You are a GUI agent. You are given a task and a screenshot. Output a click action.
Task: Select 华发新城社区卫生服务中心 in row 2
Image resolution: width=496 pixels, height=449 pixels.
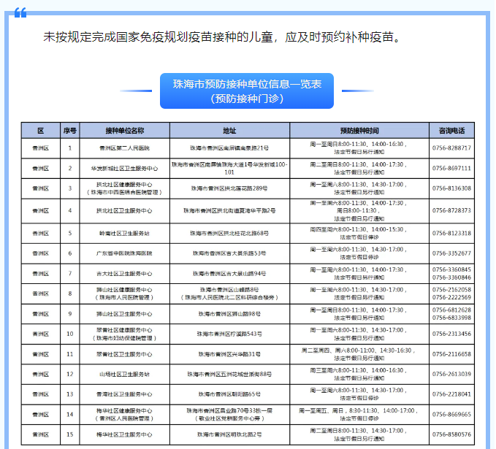[125, 169]
